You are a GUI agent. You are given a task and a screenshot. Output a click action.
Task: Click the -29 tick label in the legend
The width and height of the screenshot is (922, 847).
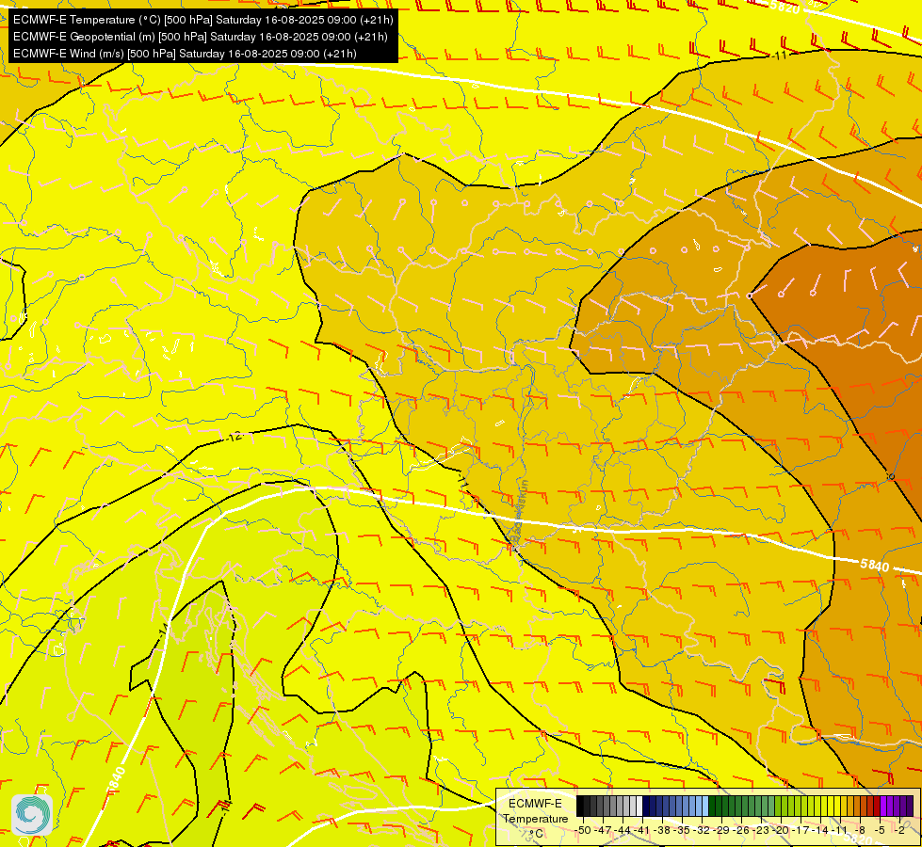722,830
